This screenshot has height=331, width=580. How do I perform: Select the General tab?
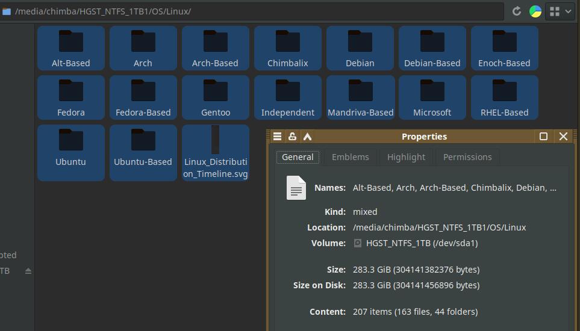click(x=298, y=157)
